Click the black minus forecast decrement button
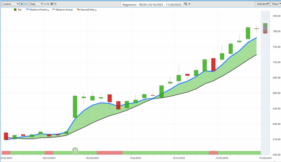 [55, 4]
